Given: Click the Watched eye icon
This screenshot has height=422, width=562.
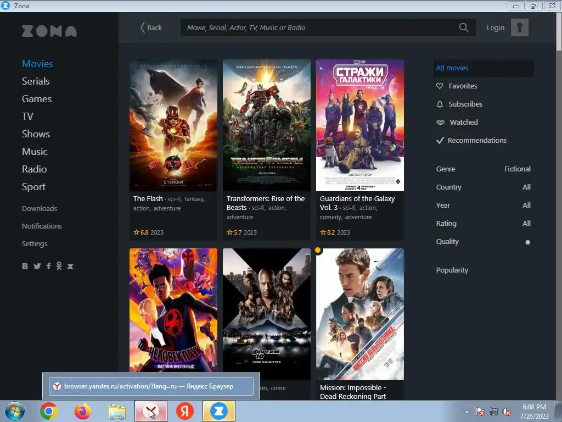Looking at the screenshot, I should point(440,123).
